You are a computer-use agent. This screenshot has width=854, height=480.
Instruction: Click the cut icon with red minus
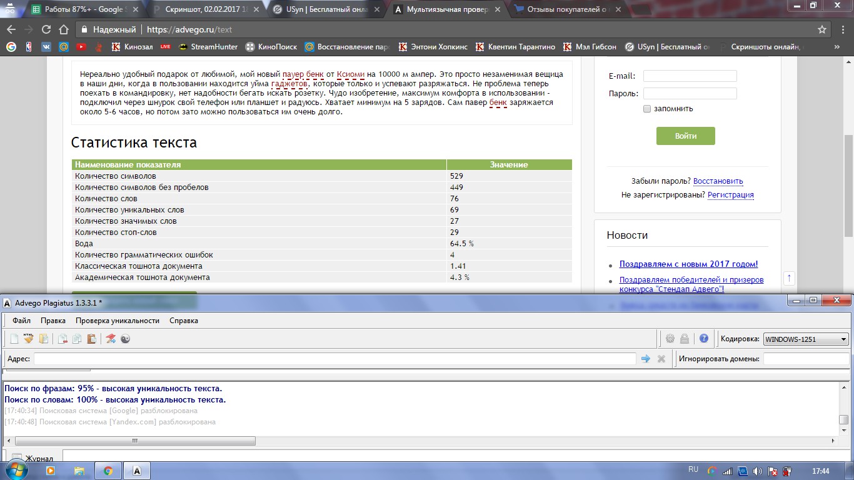[x=63, y=339]
